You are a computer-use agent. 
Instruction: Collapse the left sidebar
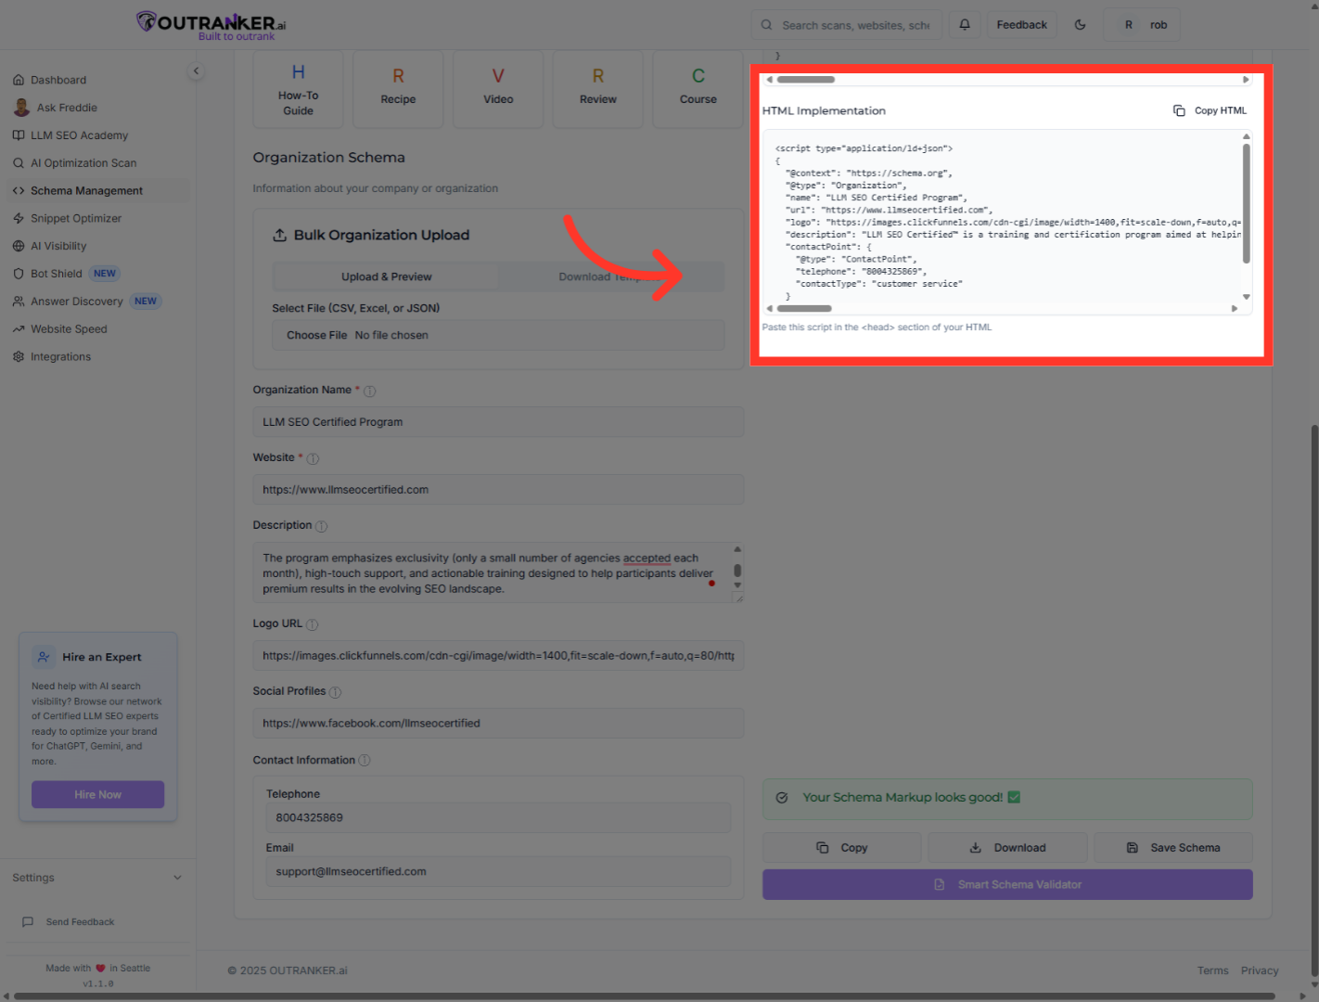[196, 71]
